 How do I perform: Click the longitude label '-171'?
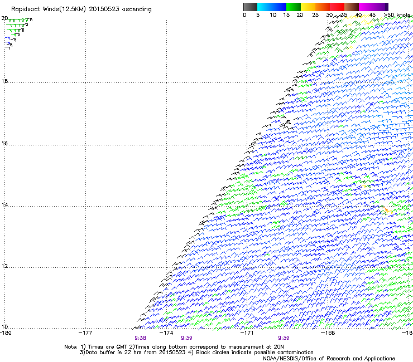(x=247, y=332)
